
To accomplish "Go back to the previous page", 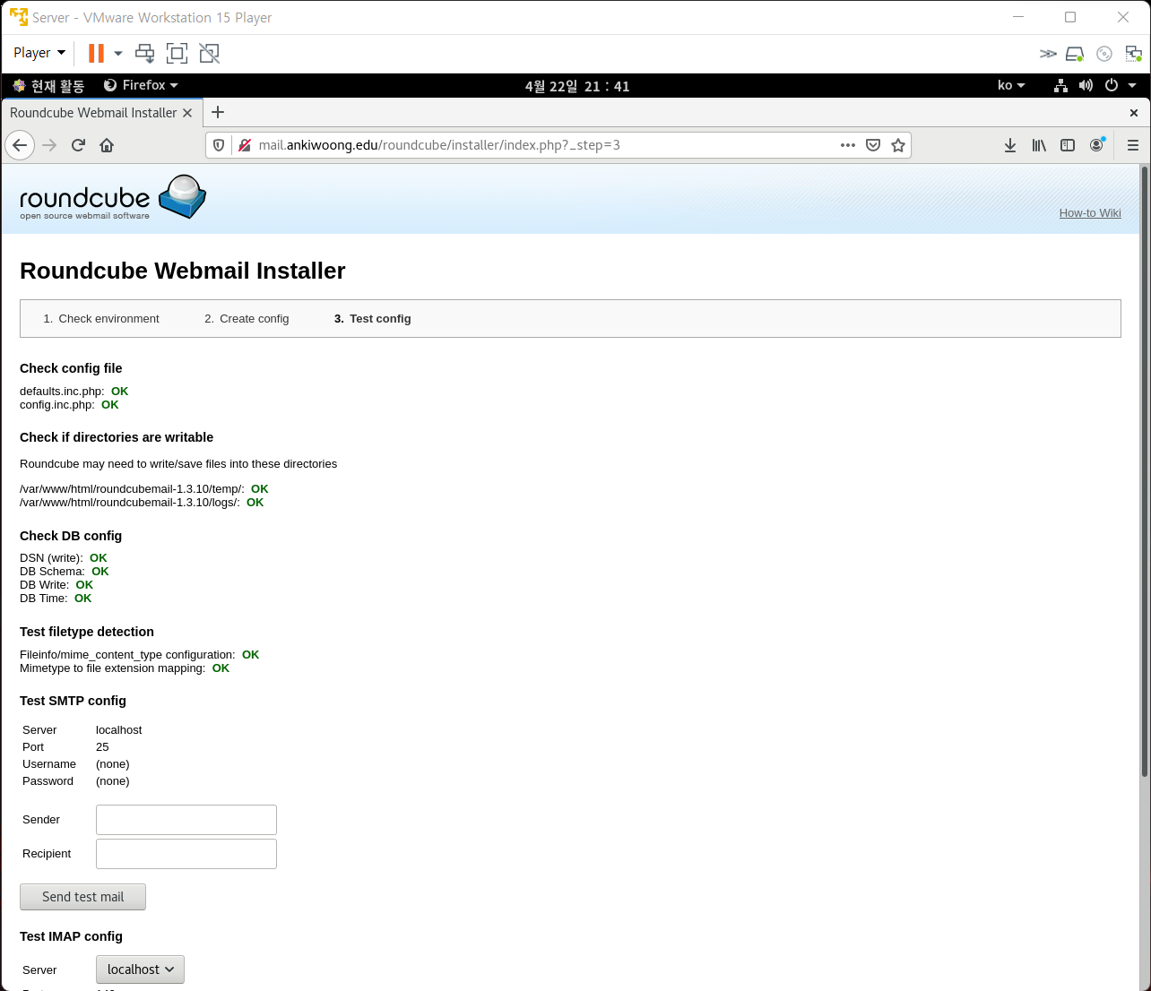I will [20, 145].
